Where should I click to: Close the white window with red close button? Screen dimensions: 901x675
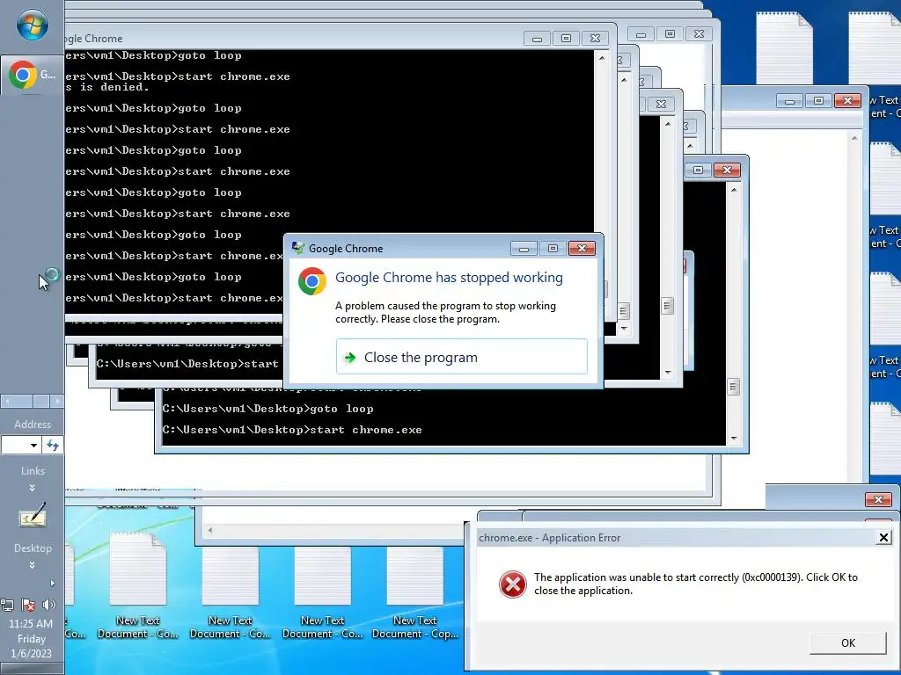[x=847, y=101]
